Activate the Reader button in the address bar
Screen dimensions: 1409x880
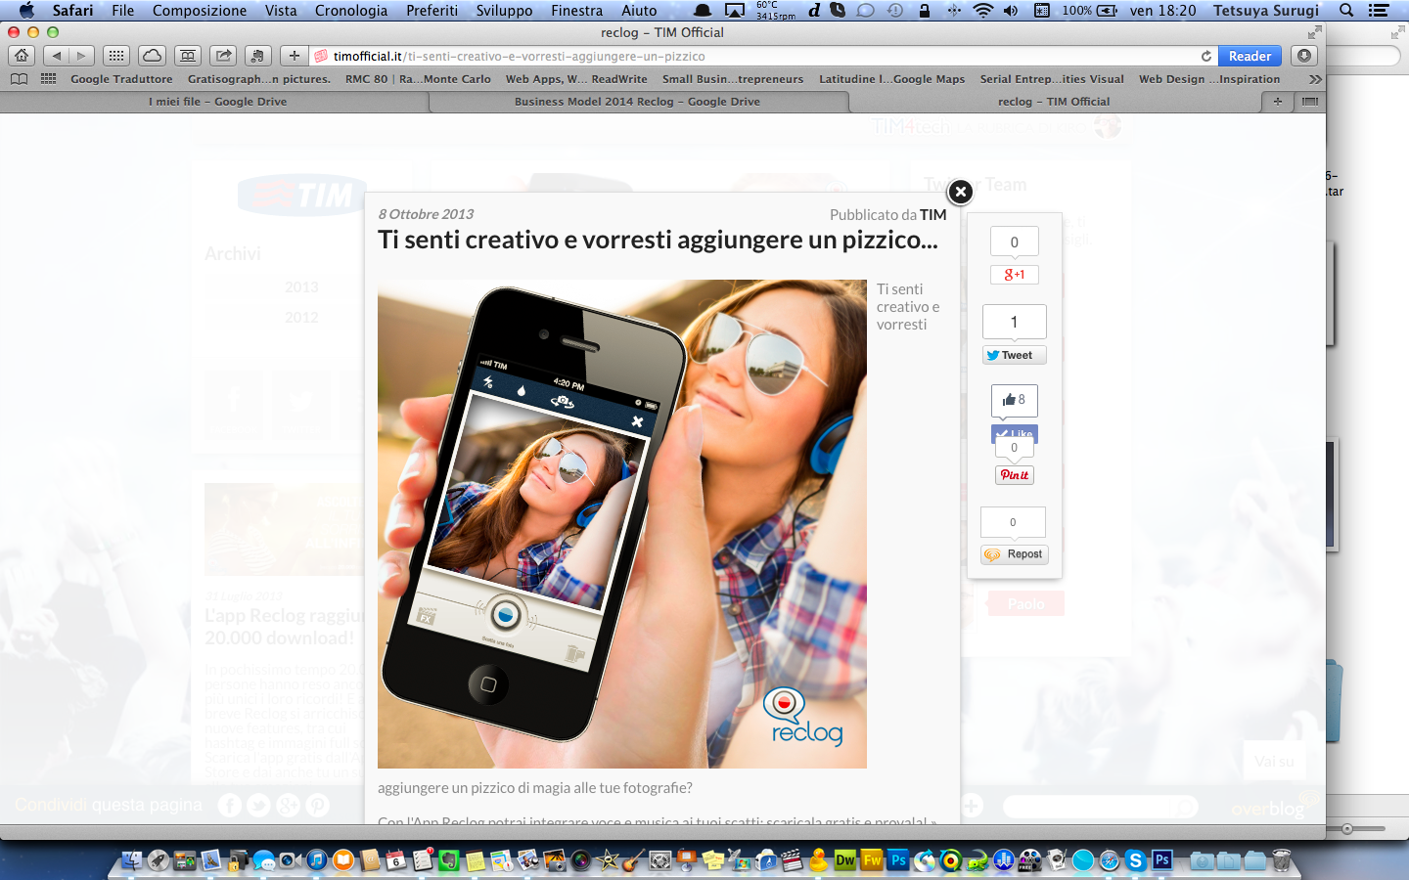click(x=1250, y=56)
